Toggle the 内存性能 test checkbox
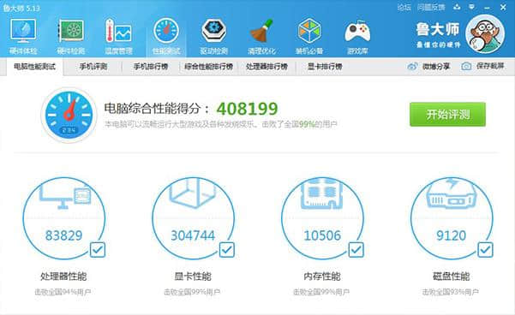Screen dimensions: 515x315 (356, 250)
